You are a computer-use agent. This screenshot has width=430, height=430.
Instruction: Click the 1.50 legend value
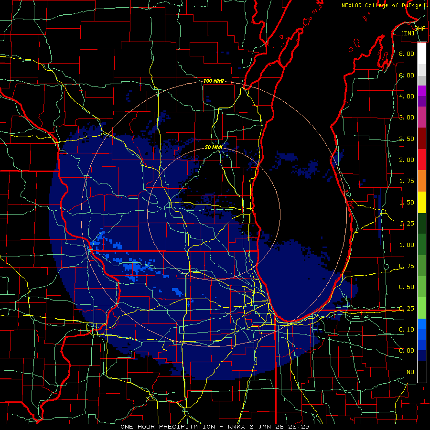point(407,203)
